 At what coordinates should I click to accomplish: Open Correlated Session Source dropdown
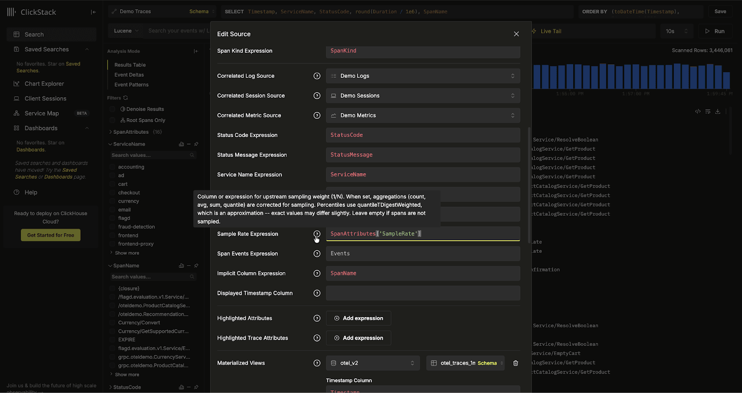422,96
